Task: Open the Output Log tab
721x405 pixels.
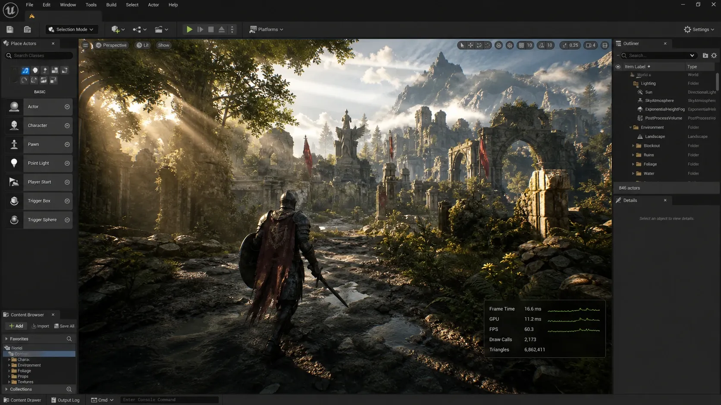Action: (x=65, y=400)
